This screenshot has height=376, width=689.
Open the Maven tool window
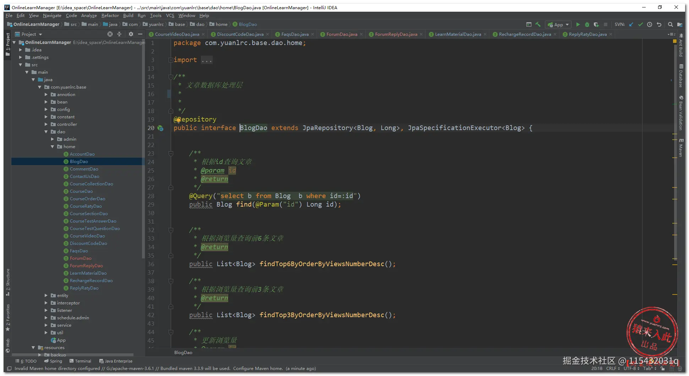[681, 147]
